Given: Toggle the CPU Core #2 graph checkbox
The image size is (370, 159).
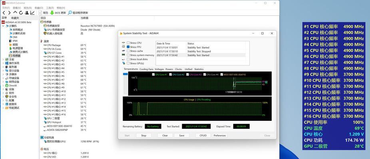Looking at the screenshot, I should pos(171,74).
